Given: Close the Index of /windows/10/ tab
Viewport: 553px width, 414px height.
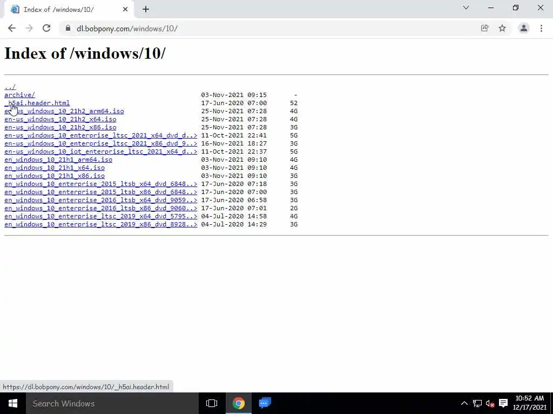Looking at the screenshot, I should tap(125, 10).
